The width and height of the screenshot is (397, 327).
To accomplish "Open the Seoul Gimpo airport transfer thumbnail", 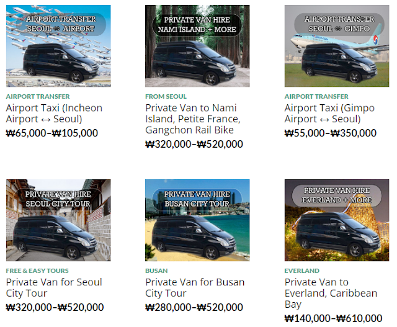I will pyautogui.click(x=337, y=46).
